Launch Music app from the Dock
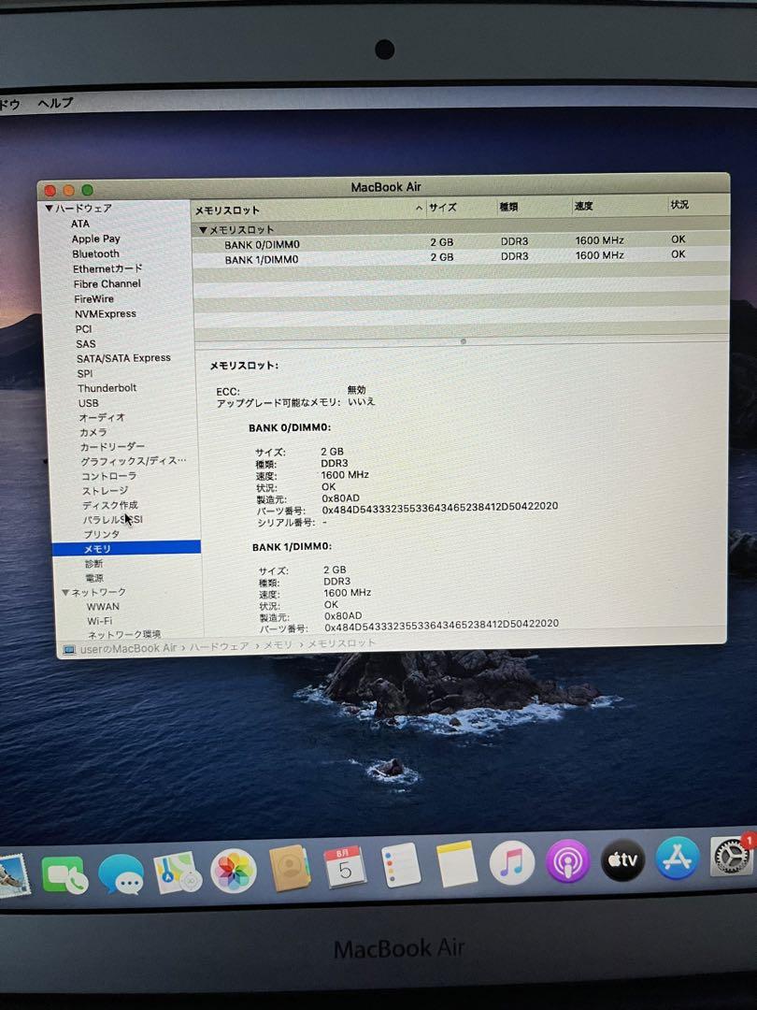The width and height of the screenshot is (757, 1010). [x=512, y=862]
